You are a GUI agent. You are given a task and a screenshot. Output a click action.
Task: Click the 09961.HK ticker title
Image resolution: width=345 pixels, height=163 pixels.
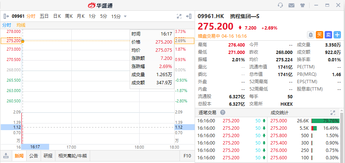tap(211, 16)
